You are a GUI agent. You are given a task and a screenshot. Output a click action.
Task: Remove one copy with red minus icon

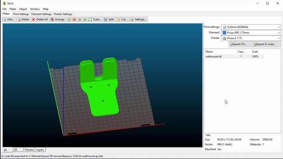point(74,19)
